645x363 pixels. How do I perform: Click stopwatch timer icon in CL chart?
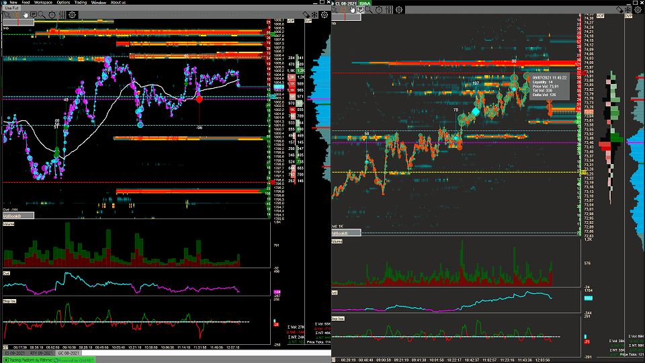(x=379, y=9)
